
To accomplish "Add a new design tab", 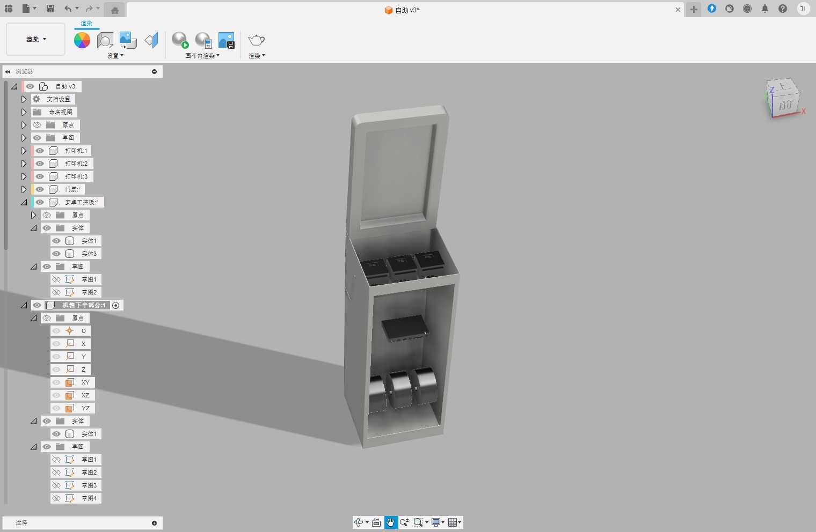I will click(694, 10).
